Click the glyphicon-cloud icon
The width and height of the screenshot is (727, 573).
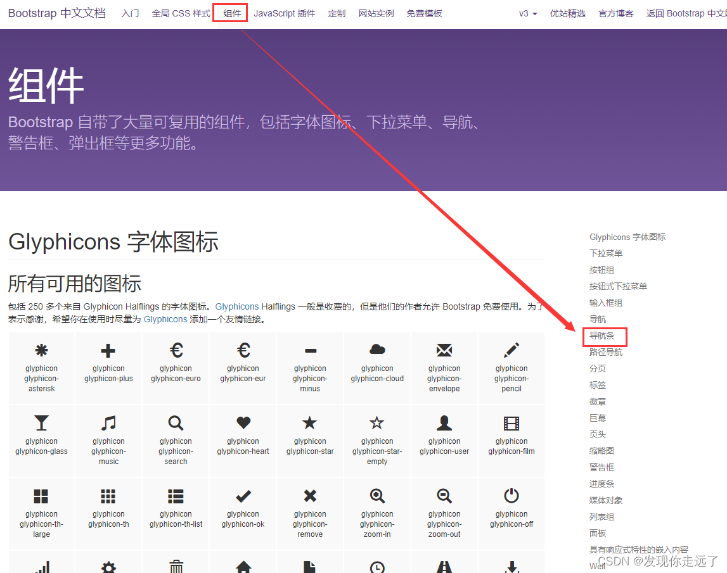tap(376, 349)
